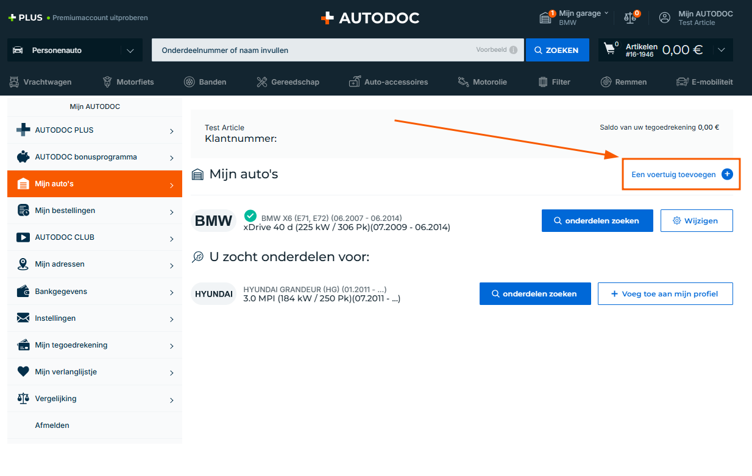Click the plus icon to add a vehicle

[x=727, y=174]
